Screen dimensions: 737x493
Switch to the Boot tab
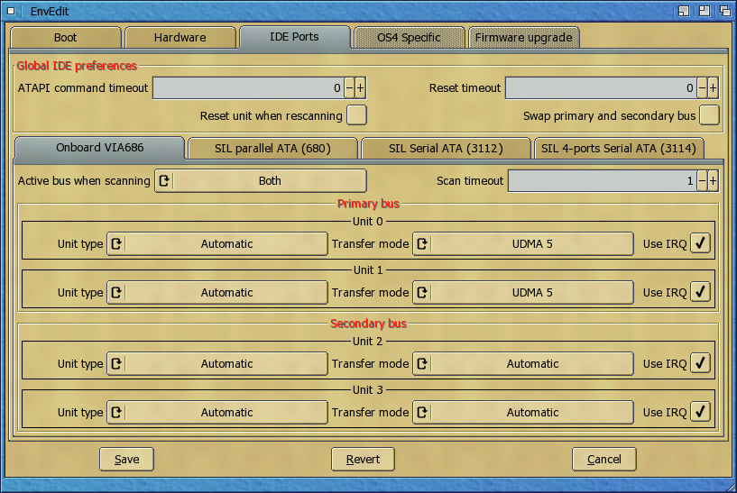click(65, 38)
